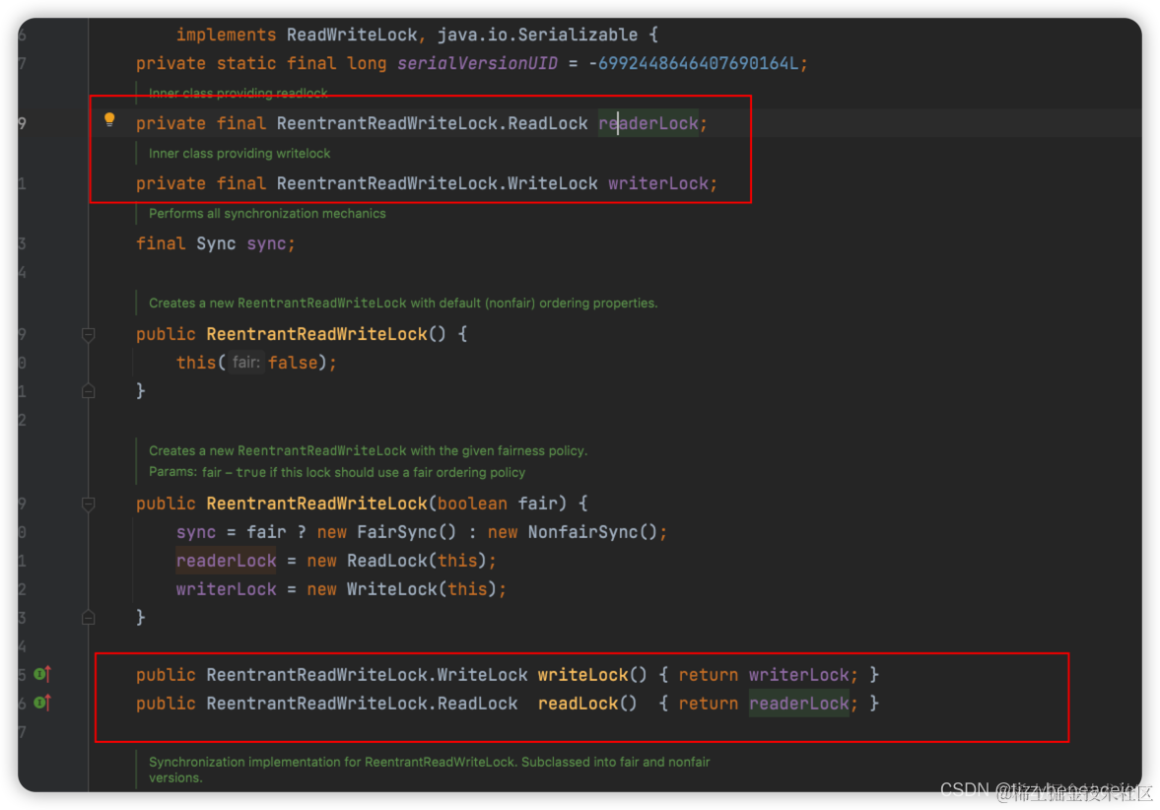Image resolution: width=1160 pixels, height=810 pixels.
Task: Click 'Performs all synchronization mechanics' comment
Action: click(267, 214)
